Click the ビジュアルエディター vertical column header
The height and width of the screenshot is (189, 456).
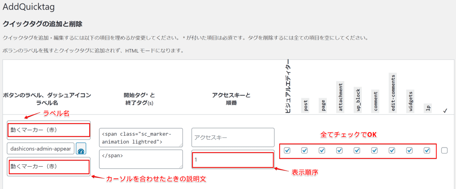pos(288,86)
